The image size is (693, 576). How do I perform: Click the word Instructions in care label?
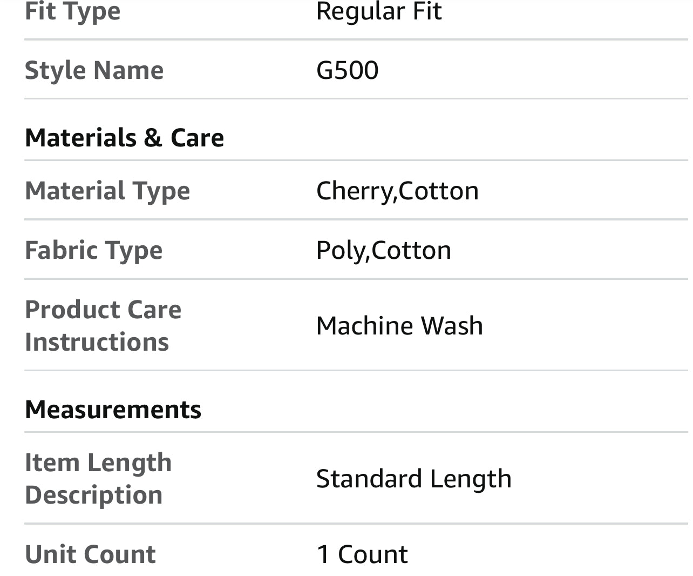tap(97, 342)
